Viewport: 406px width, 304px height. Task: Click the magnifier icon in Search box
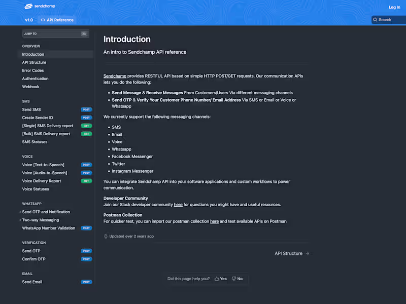click(x=375, y=20)
